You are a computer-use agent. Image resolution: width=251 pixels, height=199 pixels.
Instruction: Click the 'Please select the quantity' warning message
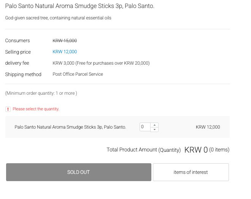click(36, 109)
